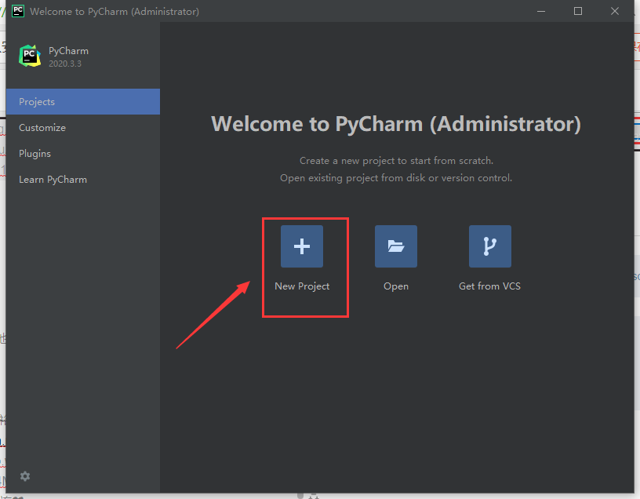Go to the Learn PyCharm tab
Image resolution: width=640 pixels, height=499 pixels.
coord(83,180)
